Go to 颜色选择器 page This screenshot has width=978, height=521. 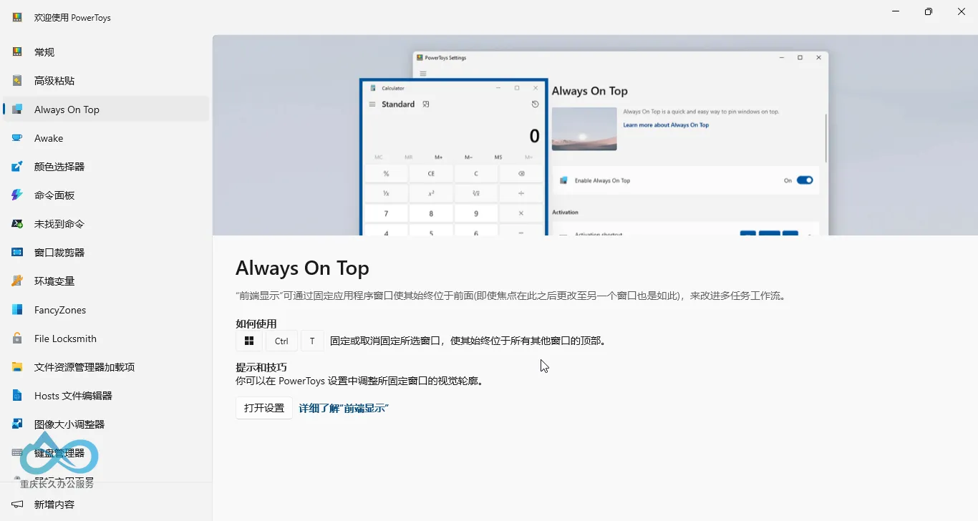(x=106, y=167)
